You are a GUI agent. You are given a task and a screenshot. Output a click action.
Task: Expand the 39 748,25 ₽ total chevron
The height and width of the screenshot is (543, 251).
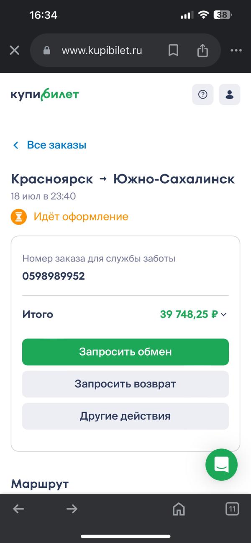point(223,315)
